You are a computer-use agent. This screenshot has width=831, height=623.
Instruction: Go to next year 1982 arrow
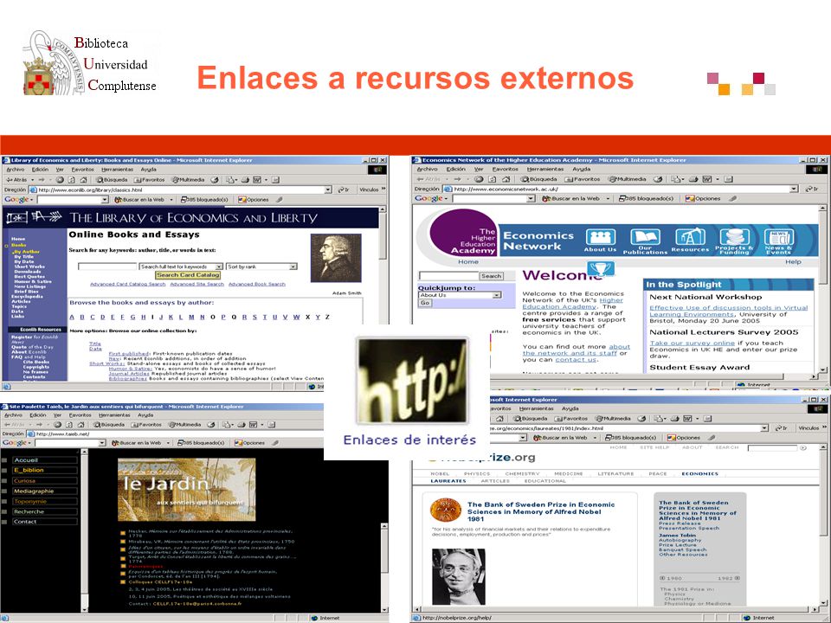(738, 578)
